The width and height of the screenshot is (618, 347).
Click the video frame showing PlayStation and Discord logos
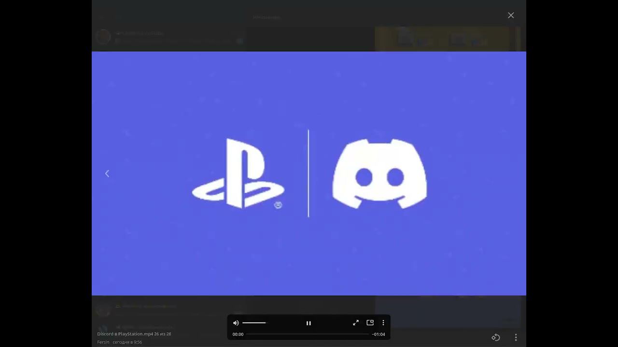[309, 173]
